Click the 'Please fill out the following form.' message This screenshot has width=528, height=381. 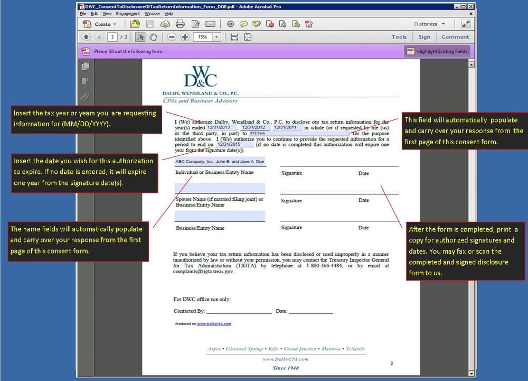pyautogui.click(x=129, y=51)
